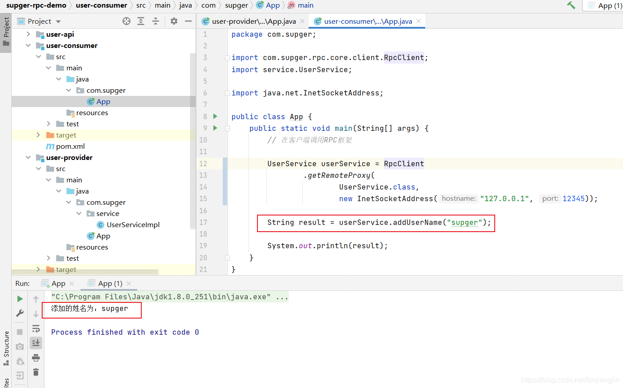
Task: Click supger-rpc-demo breadcrumb
Action: [x=36, y=5]
